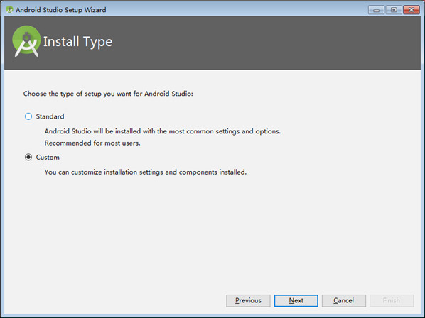Maximize the Setup Wizard window

[x=394, y=10]
